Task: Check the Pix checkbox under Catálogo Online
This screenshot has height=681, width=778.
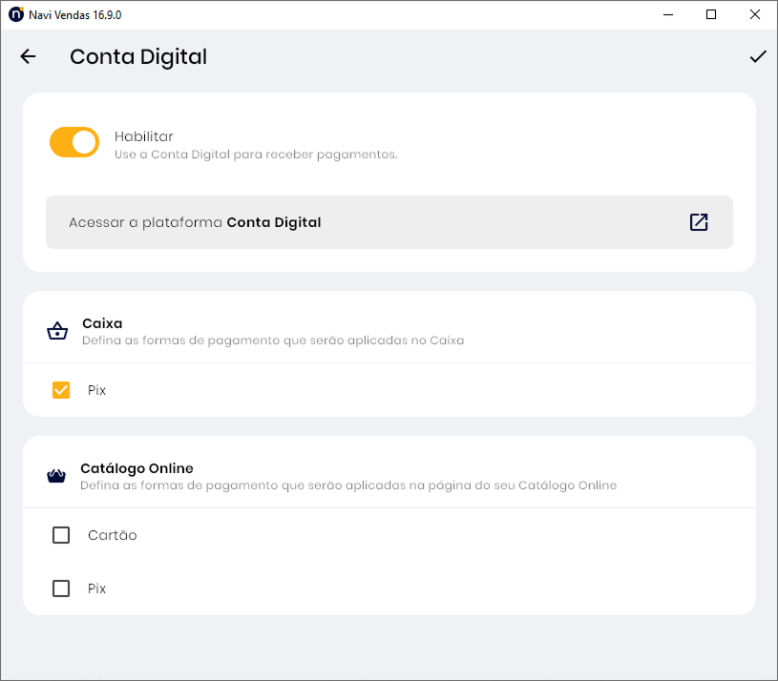Action: [61, 588]
